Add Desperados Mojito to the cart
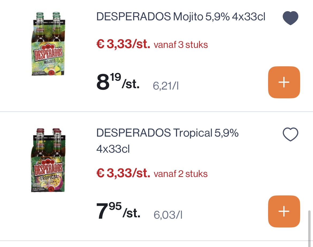 click(284, 82)
